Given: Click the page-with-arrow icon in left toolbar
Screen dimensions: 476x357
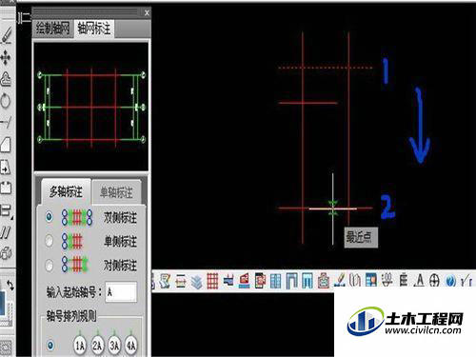Looking at the screenshot, I should point(6,167).
